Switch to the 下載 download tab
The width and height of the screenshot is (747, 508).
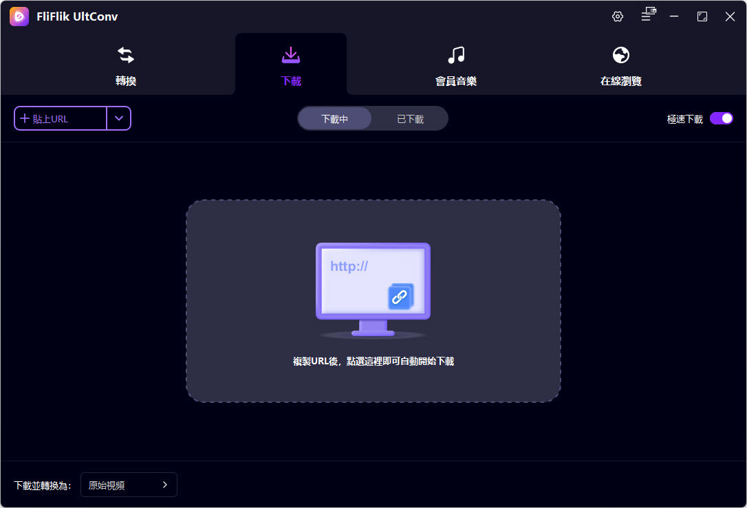290,66
